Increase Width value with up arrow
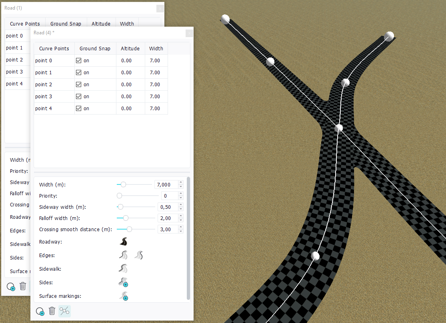 pyautogui.click(x=181, y=183)
